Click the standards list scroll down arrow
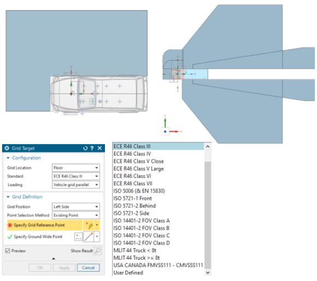 pyautogui.click(x=208, y=272)
